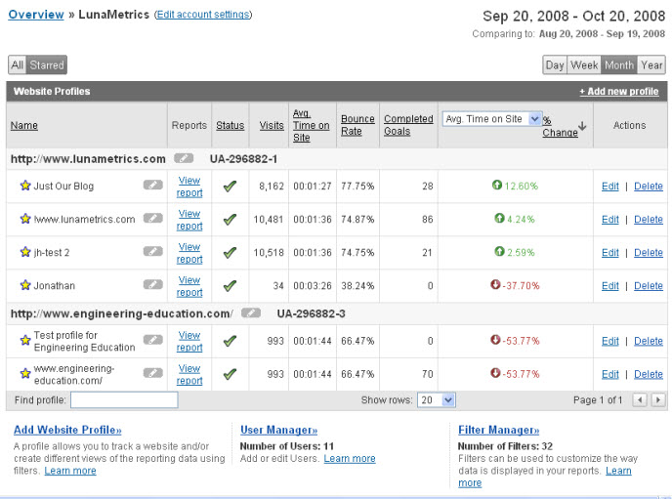Select the Year date range tab

coord(651,65)
